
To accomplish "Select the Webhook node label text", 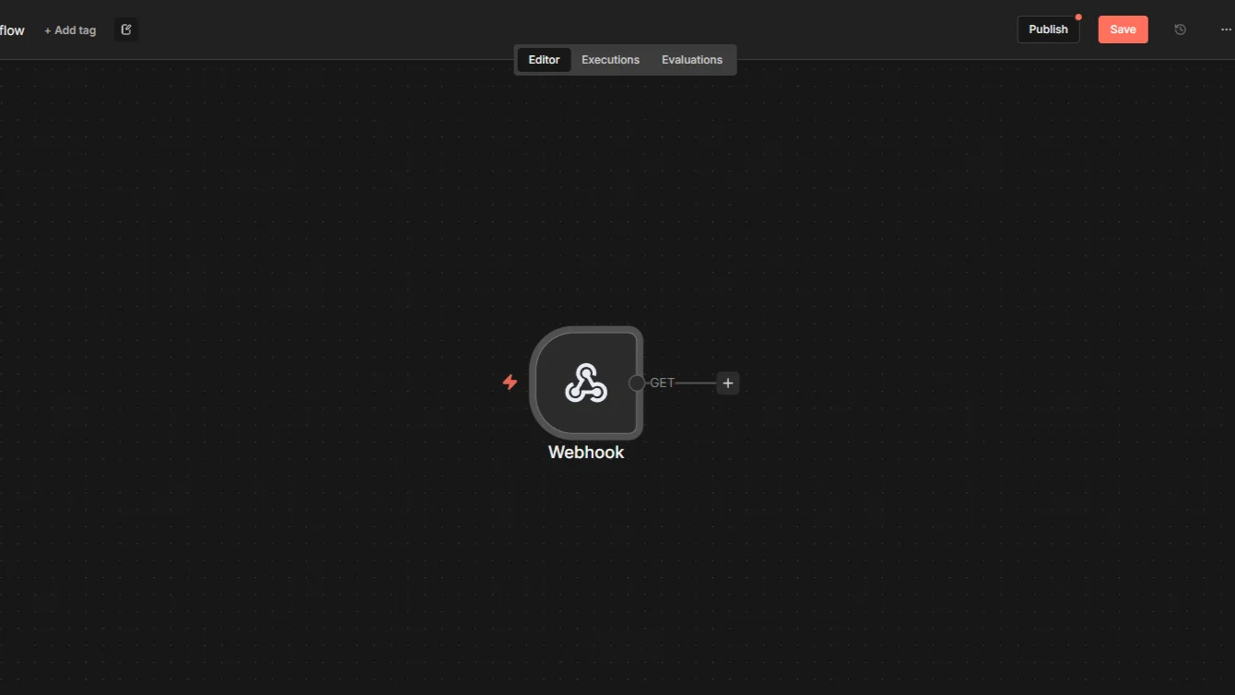I will point(586,453).
